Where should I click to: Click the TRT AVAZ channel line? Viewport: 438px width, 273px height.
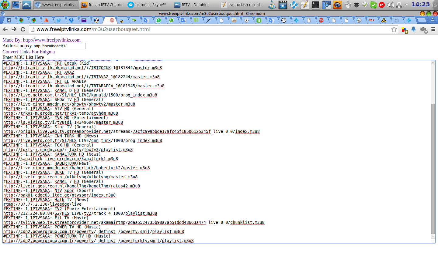tap(39, 72)
